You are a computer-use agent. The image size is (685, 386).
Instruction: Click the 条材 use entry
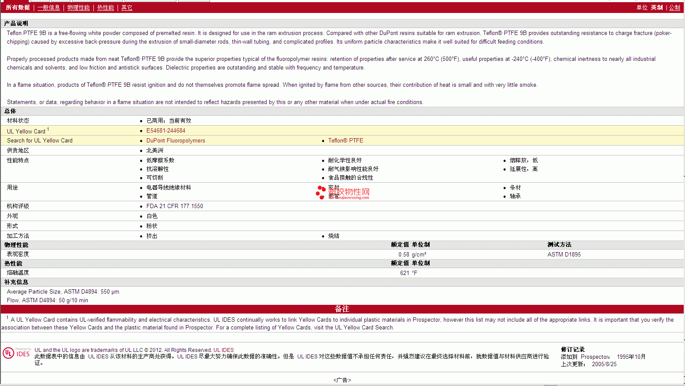515,188
